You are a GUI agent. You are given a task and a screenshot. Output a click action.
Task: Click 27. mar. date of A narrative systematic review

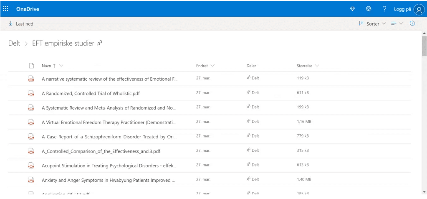203,78
